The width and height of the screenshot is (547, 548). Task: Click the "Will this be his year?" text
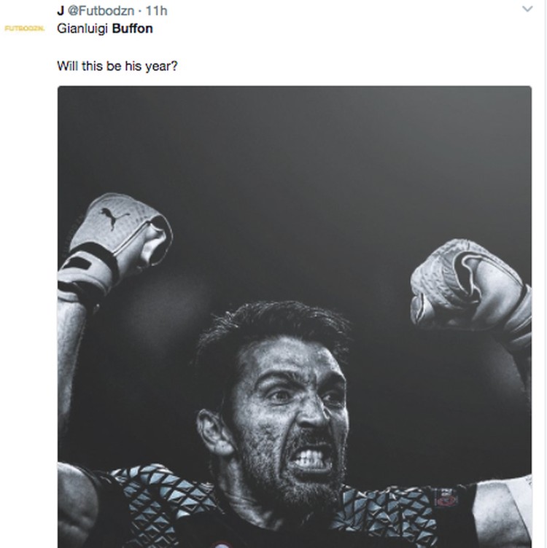(117, 66)
